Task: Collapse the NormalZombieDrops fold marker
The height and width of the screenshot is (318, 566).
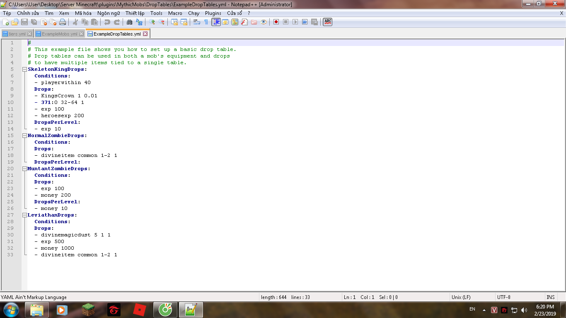Action: pos(24,136)
